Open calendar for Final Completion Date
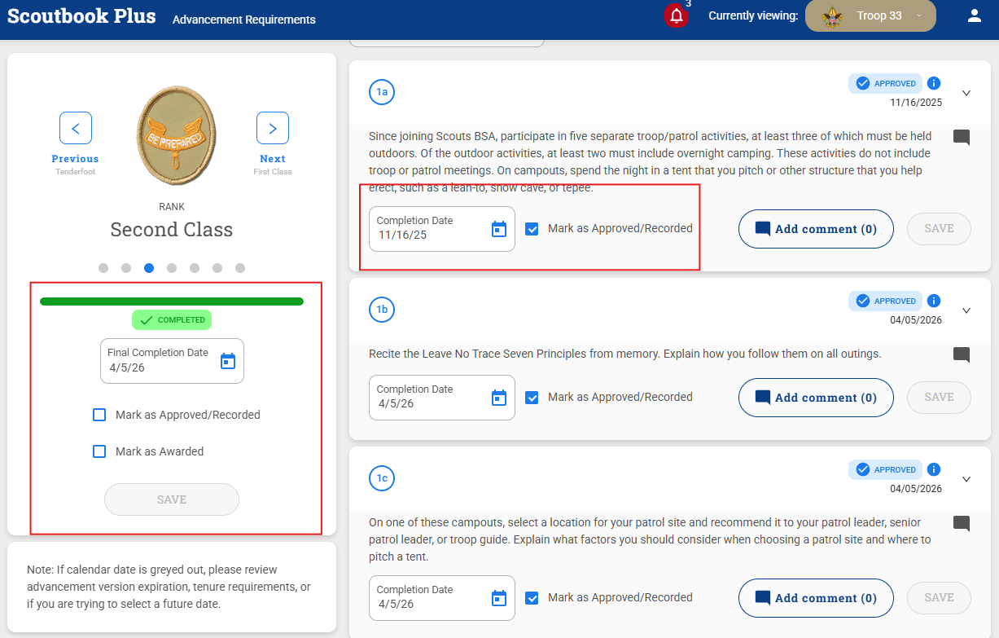Viewport: 999px width, 638px height. click(228, 361)
